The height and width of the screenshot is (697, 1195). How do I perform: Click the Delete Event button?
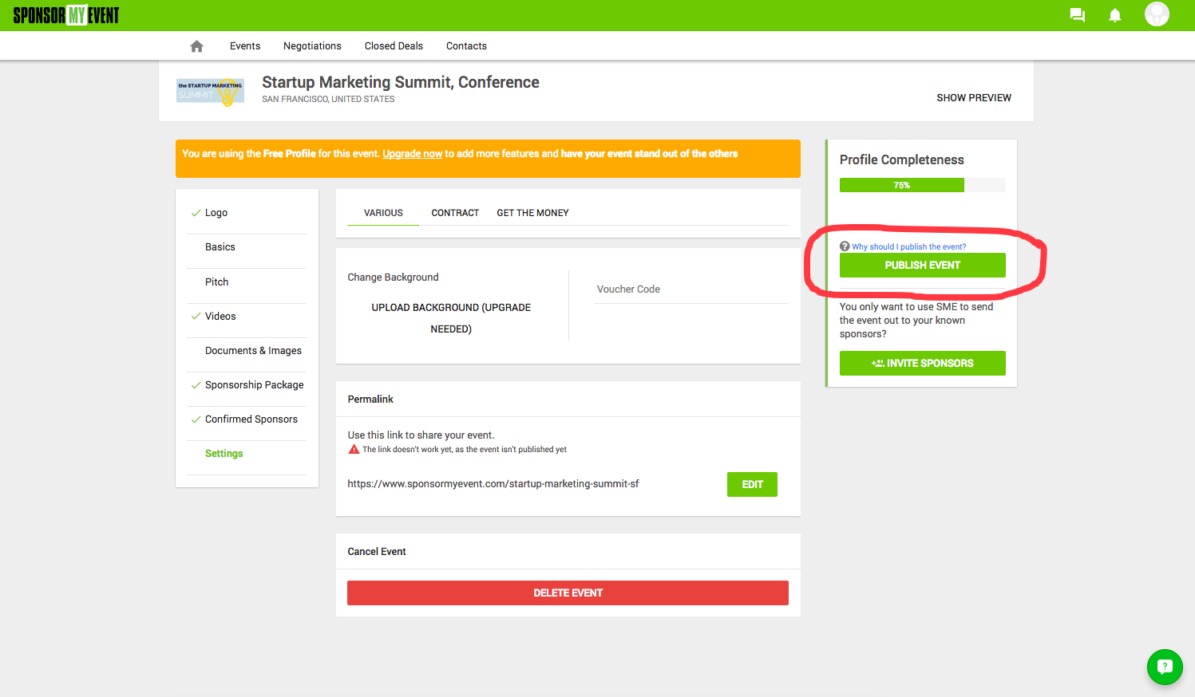click(x=568, y=593)
